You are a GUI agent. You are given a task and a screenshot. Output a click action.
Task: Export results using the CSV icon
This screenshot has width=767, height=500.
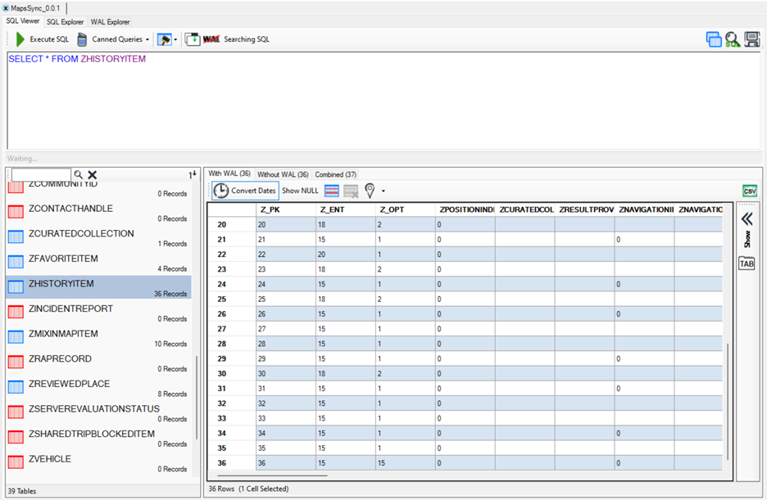pyautogui.click(x=749, y=191)
